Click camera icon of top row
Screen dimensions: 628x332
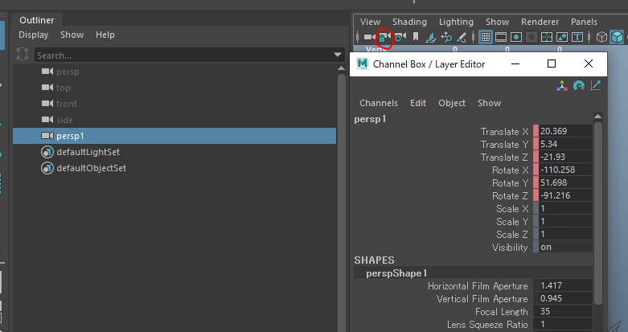click(x=47, y=88)
